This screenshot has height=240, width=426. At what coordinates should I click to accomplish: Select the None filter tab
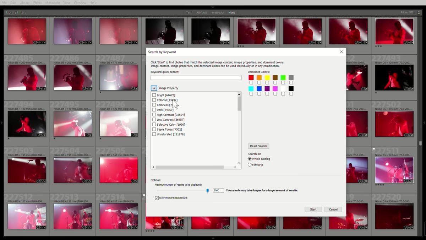232,12
